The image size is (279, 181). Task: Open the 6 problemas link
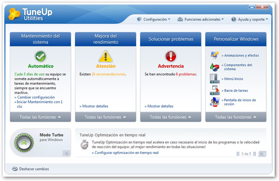[x=186, y=74]
